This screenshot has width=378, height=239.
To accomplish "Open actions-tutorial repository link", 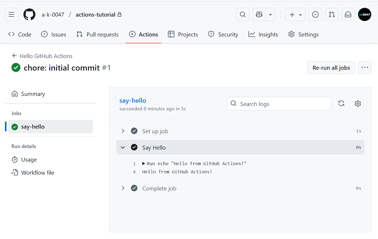I will point(95,15).
